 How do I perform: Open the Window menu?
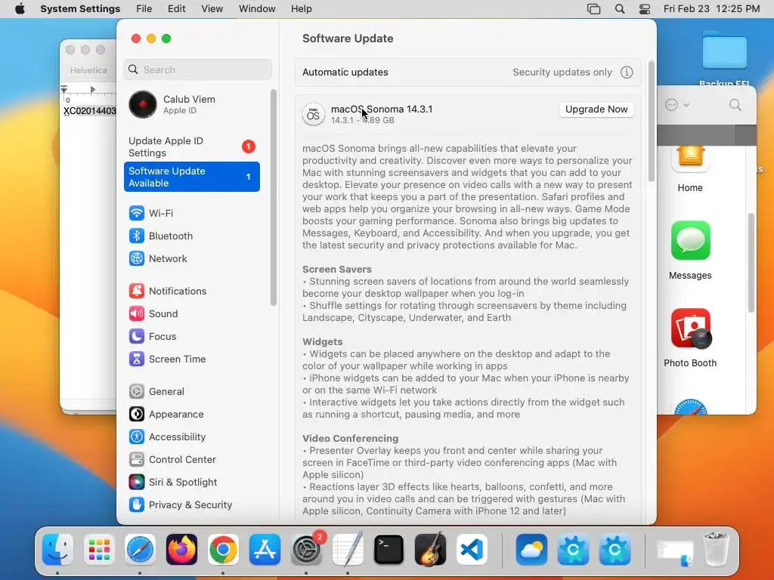(x=257, y=9)
